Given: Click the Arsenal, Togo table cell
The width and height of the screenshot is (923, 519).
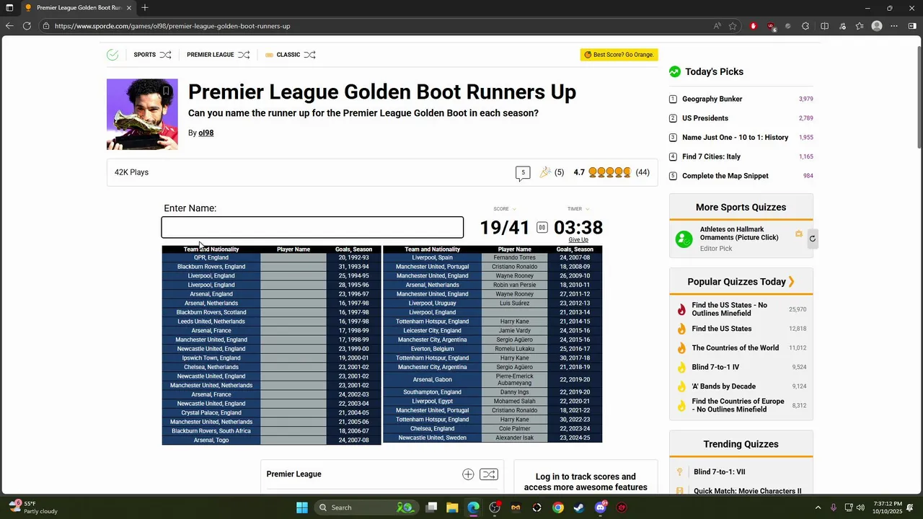Looking at the screenshot, I should (211, 440).
